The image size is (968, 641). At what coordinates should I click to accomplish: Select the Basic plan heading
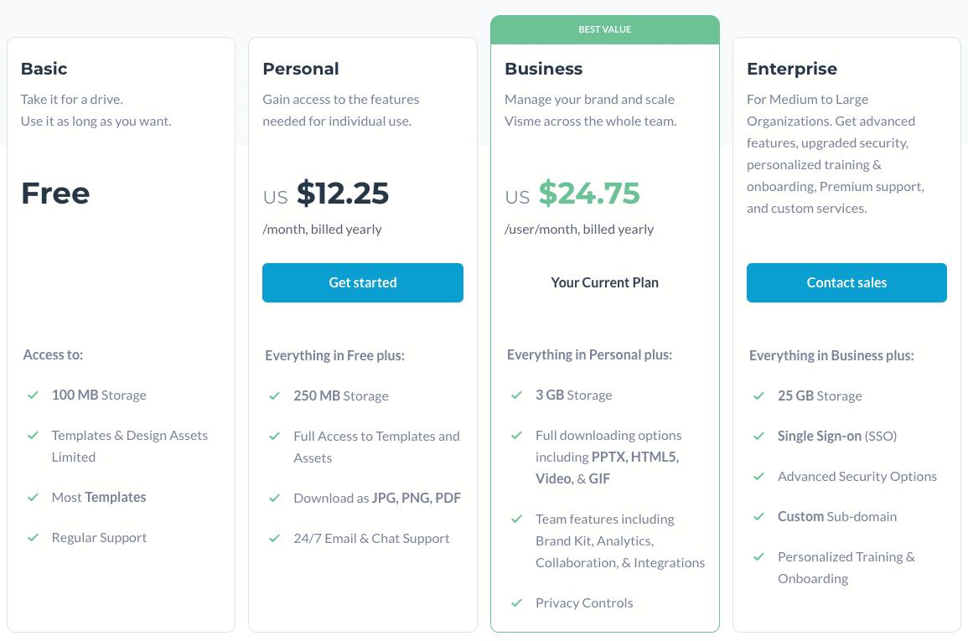tap(44, 69)
